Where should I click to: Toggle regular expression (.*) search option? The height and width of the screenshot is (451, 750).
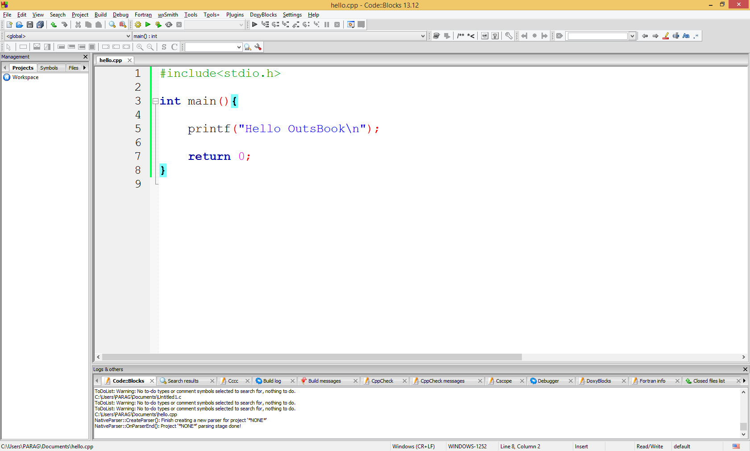click(696, 36)
